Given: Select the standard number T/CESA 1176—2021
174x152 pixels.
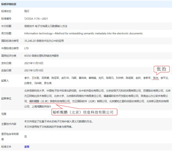Looking at the screenshot, I should click(x=36, y=18).
